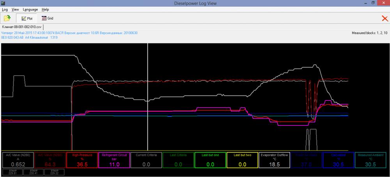Select the Климат-08-001-002-010.csv tab
390x177 pixels.
pyautogui.click(x=22, y=27)
